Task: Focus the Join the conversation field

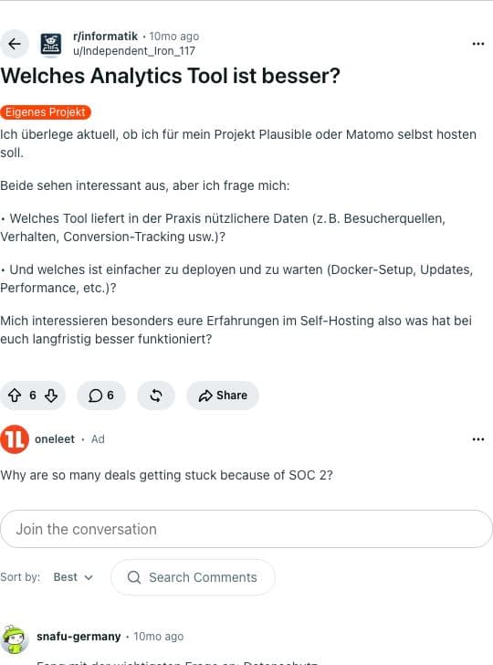Action: pos(246,529)
